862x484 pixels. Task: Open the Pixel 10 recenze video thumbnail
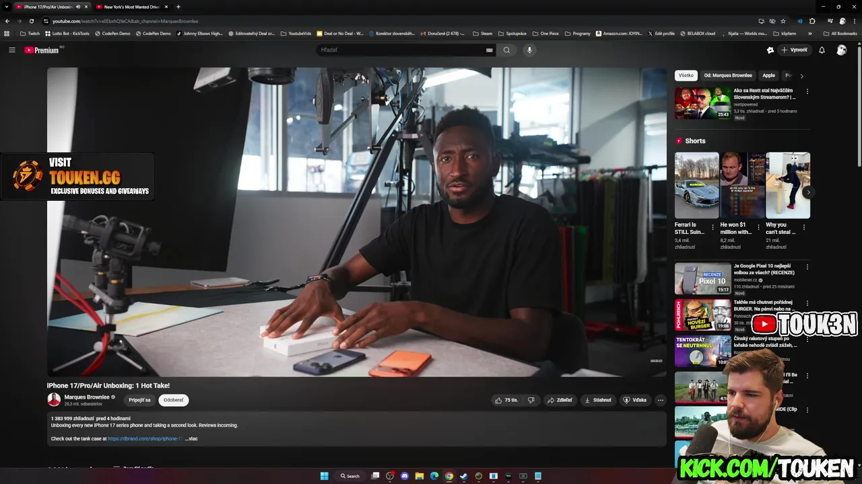coord(702,278)
